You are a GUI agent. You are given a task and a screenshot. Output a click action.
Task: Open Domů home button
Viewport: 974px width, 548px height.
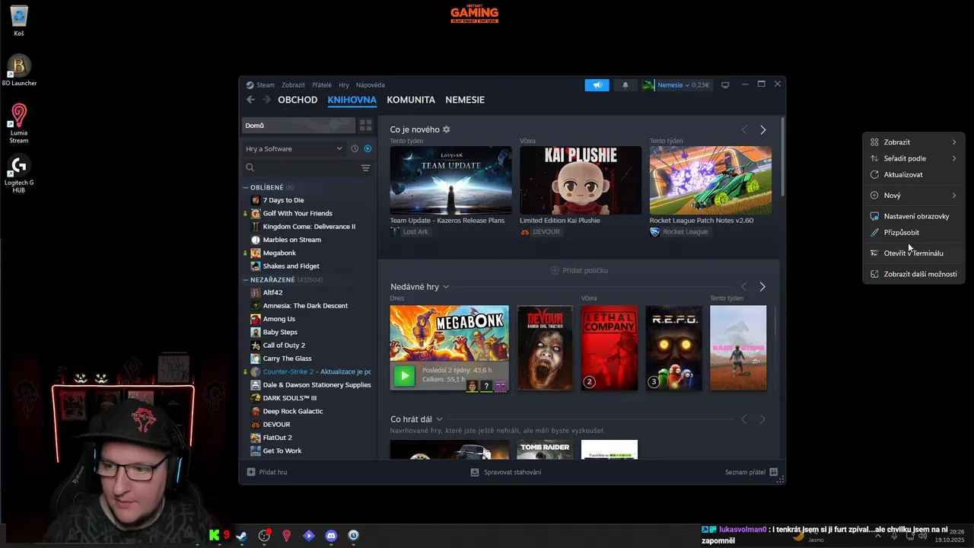tap(299, 126)
